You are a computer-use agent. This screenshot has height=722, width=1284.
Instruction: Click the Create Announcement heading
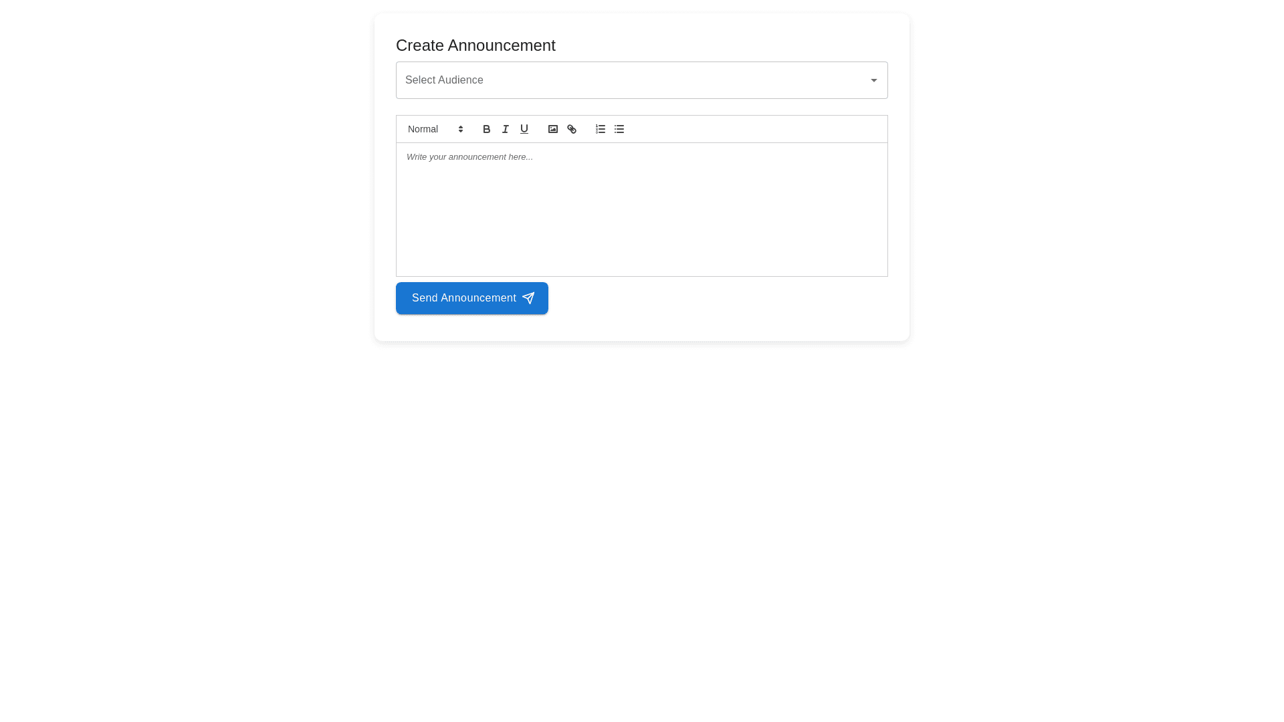point(475,45)
